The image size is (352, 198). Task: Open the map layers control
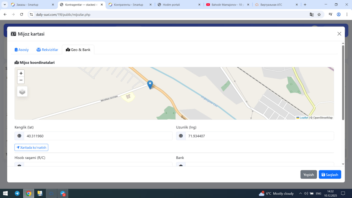coord(22,92)
